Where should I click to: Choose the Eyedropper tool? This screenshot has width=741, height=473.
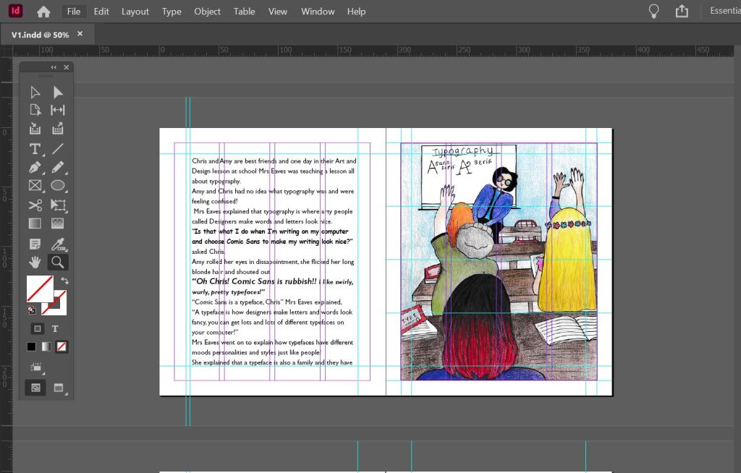point(58,244)
